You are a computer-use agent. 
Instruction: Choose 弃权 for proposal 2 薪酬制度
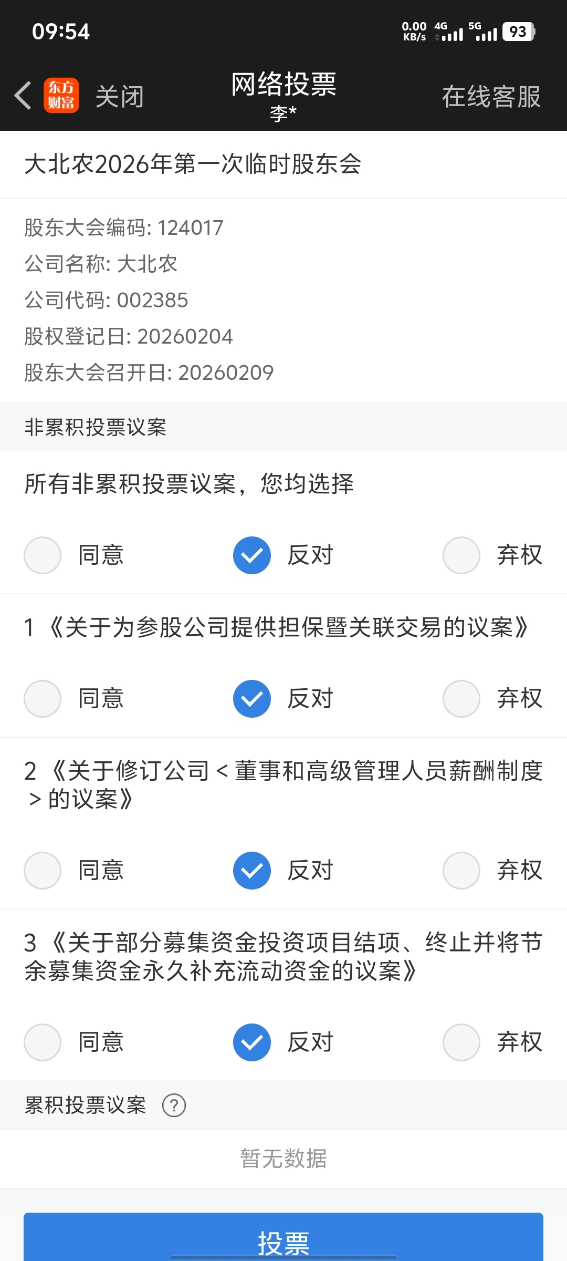coord(461,871)
